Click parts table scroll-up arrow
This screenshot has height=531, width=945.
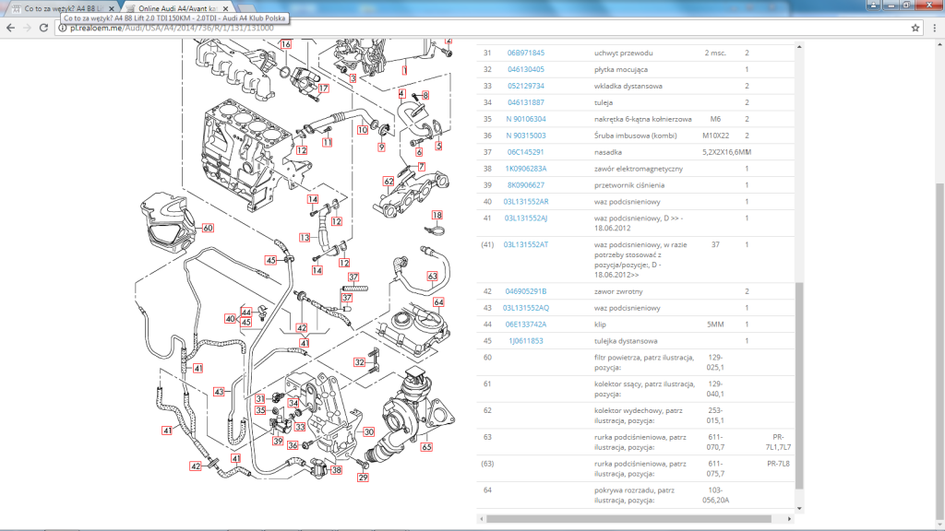799,46
